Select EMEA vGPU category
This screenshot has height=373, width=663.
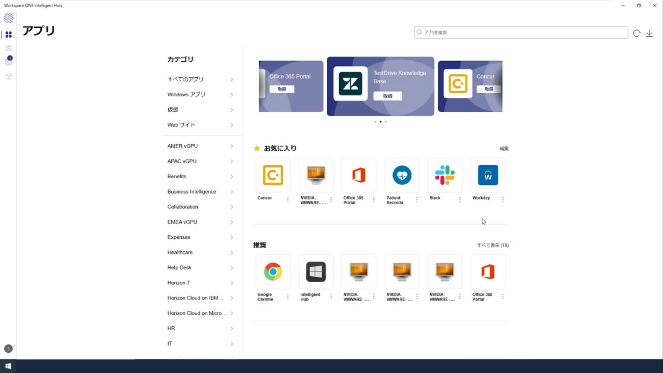point(201,222)
